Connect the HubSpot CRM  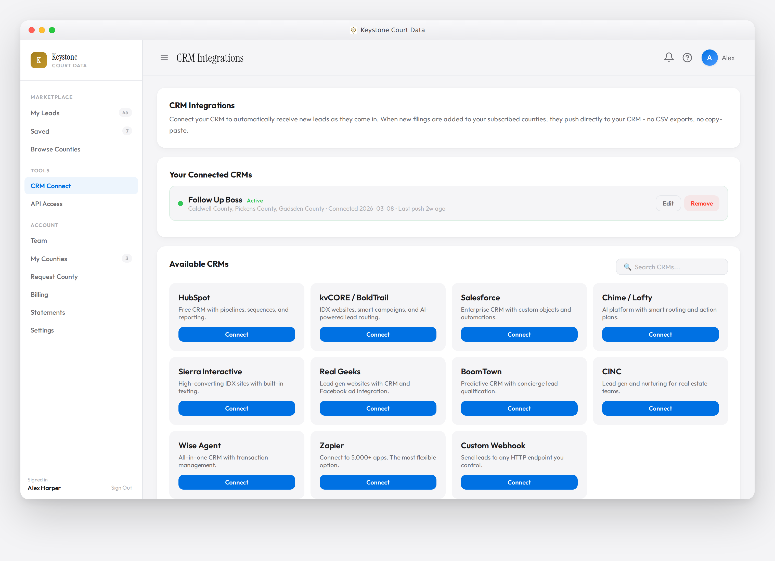(x=237, y=334)
